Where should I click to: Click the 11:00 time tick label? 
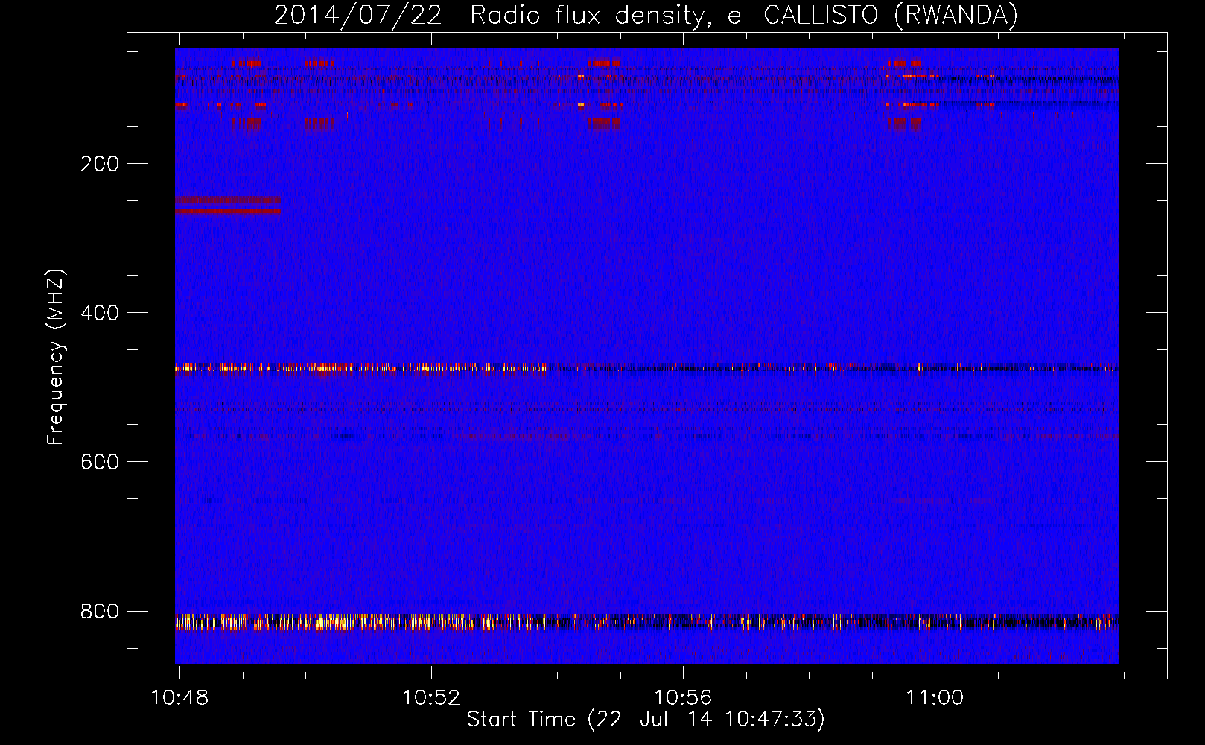[935, 698]
